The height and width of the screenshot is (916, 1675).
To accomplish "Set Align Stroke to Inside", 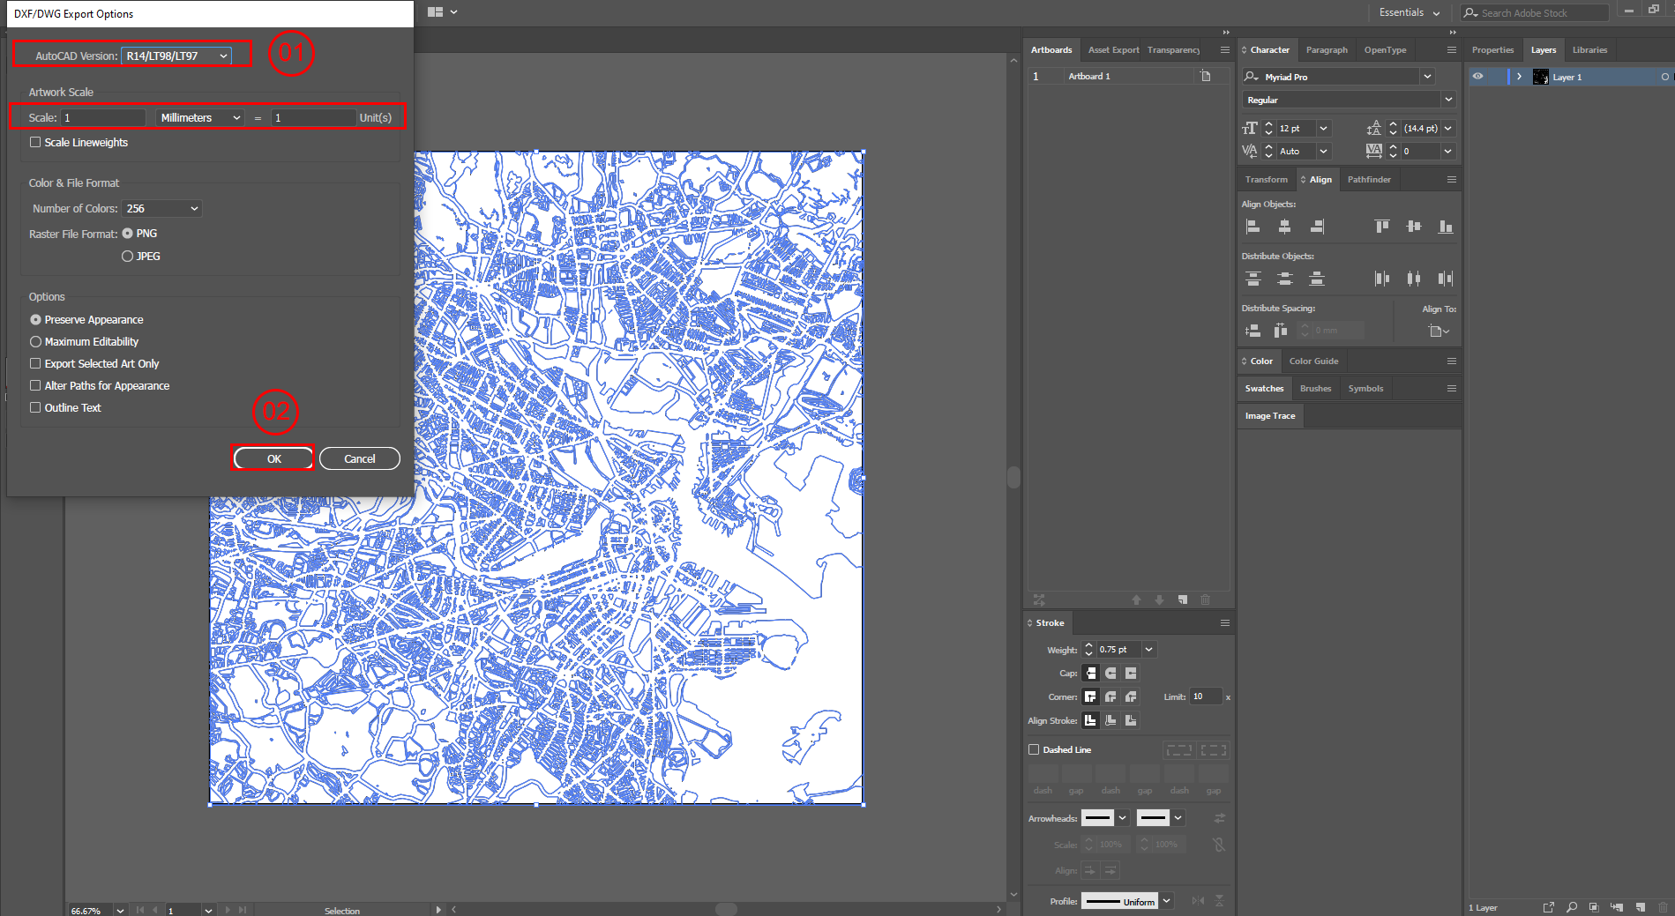I will [1110, 720].
